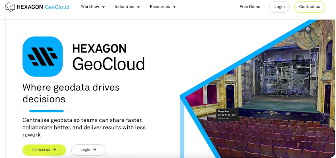Click the green Contact us hero button
Viewport: 336px width, 158px height.
44,150
